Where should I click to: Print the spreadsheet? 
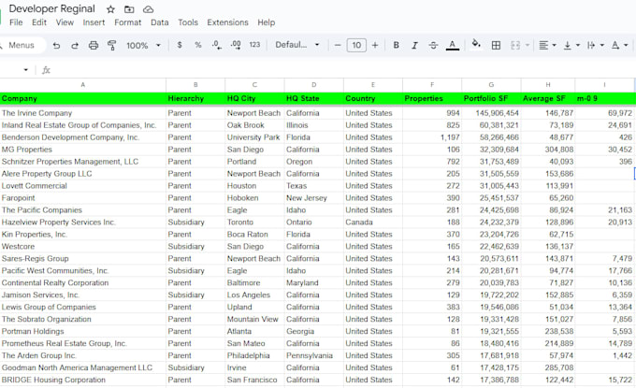[x=94, y=46]
